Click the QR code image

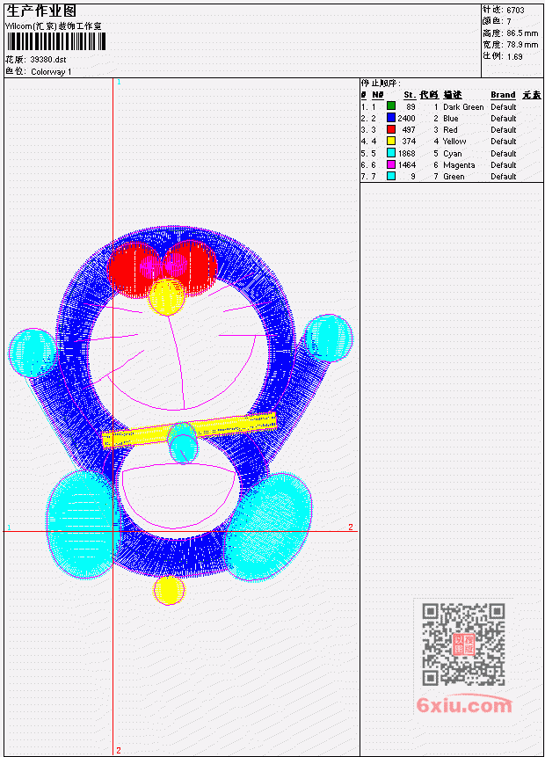click(x=463, y=644)
